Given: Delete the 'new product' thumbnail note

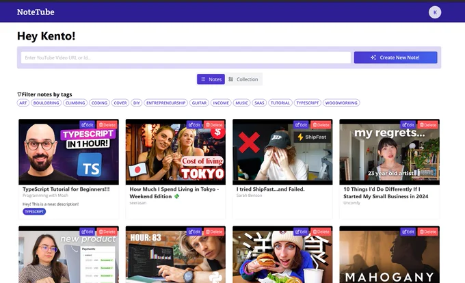Looking at the screenshot, I should point(107,232).
